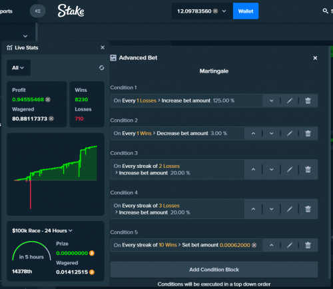Delete Condition 4 with trash icon
The height and width of the screenshot is (289, 333).
click(308, 209)
